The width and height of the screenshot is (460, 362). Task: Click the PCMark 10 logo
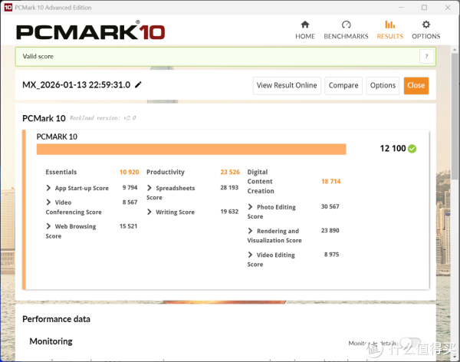point(90,32)
